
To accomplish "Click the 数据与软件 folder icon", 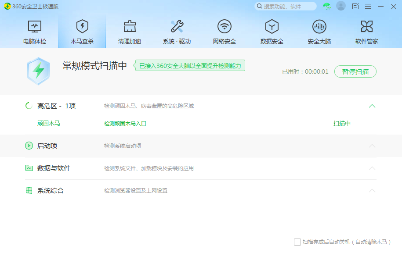I will coord(29,168).
